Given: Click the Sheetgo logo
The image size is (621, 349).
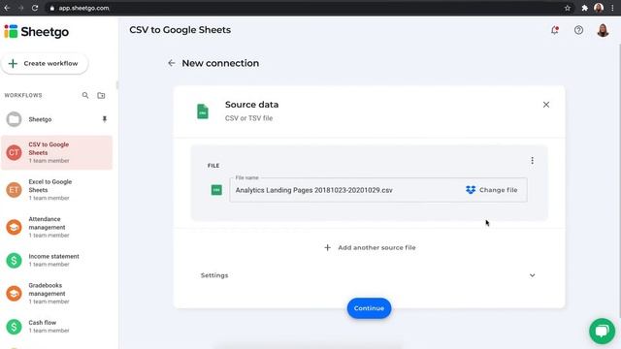Looking at the screenshot, I should point(37,32).
